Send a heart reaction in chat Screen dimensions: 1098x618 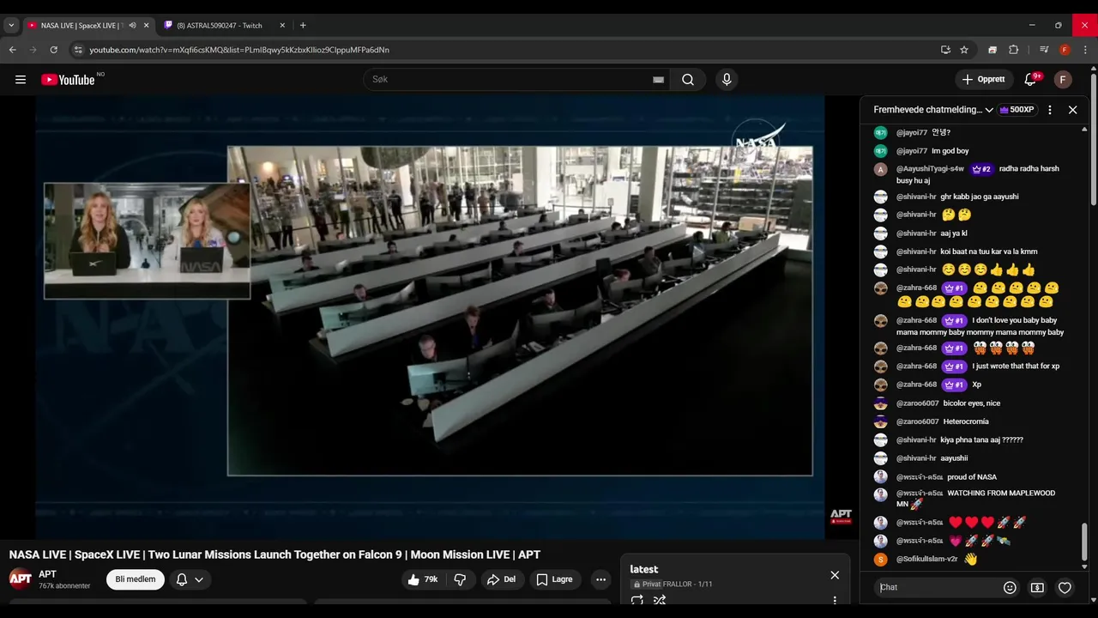click(1065, 588)
